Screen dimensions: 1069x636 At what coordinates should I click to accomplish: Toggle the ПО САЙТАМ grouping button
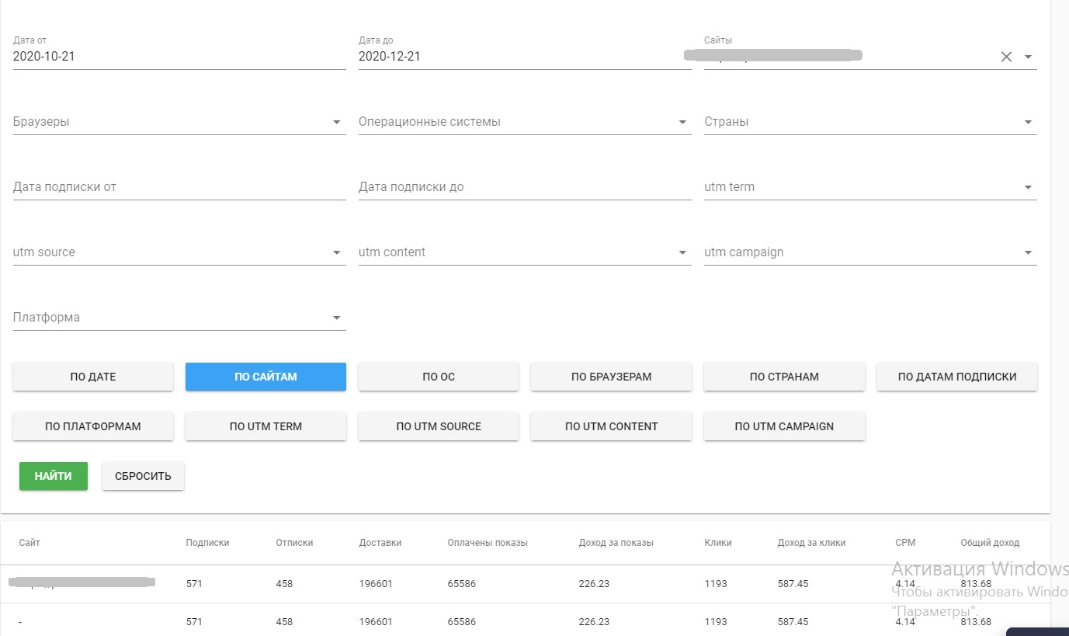(266, 377)
